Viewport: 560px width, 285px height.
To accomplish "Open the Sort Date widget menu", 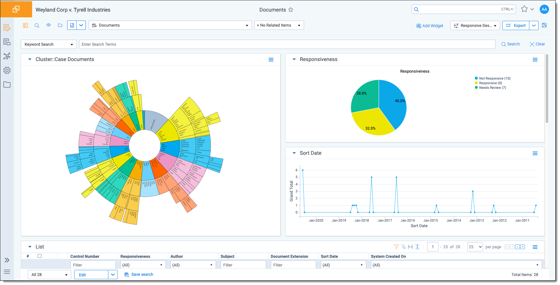I will [x=535, y=153].
